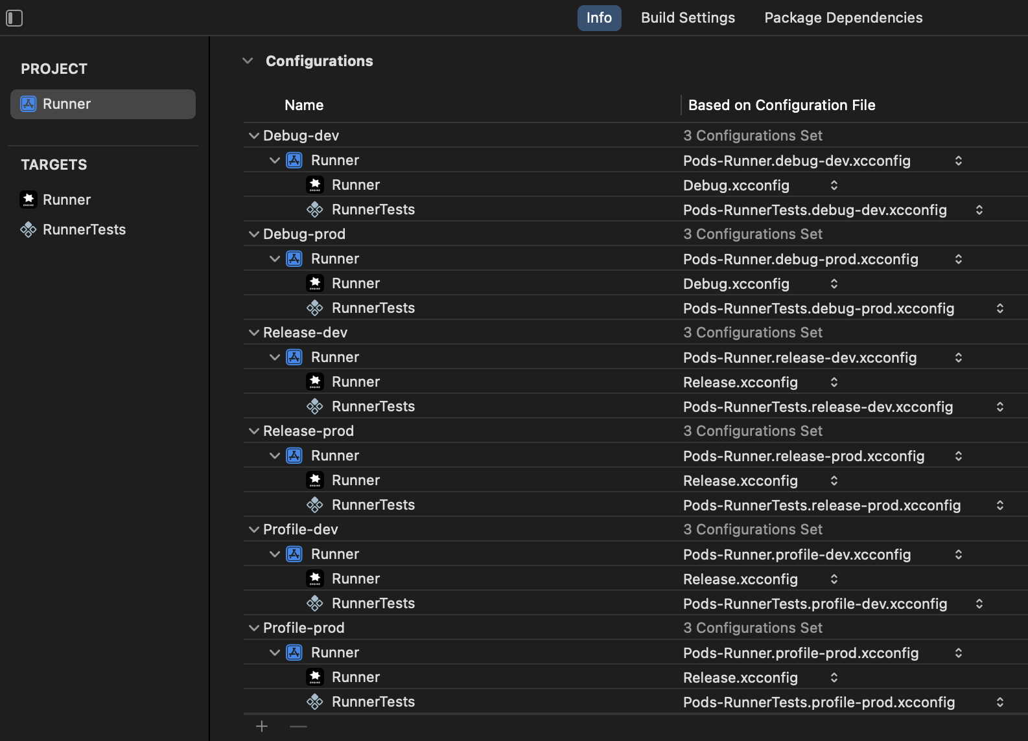The width and height of the screenshot is (1028, 741).
Task: Open Debug.xcconfig selector under Debug-prod
Action: click(x=834, y=284)
